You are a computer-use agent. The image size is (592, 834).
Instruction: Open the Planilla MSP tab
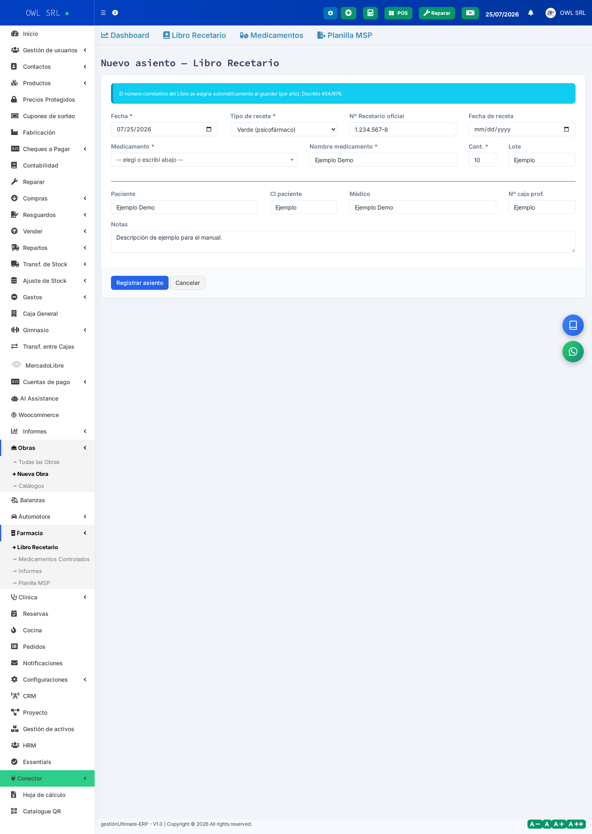point(345,35)
